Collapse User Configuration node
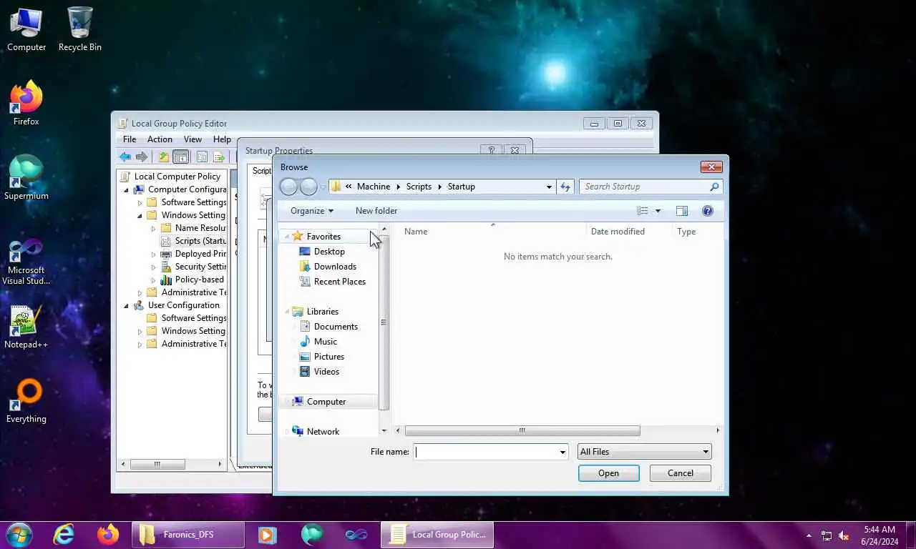916x549 pixels. pos(127,305)
